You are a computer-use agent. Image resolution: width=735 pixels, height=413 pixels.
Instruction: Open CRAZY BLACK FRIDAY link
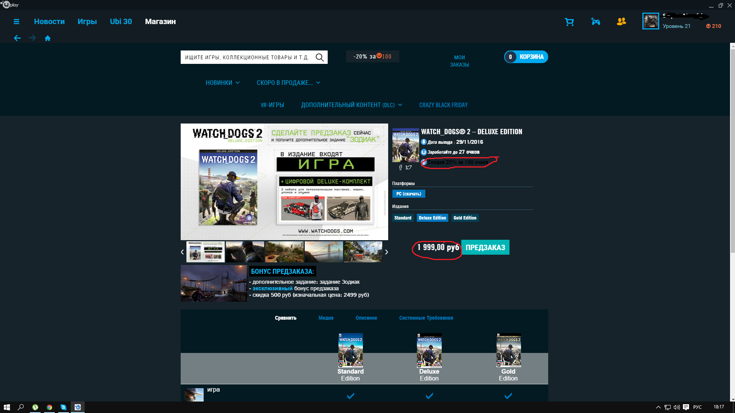tap(443, 105)
